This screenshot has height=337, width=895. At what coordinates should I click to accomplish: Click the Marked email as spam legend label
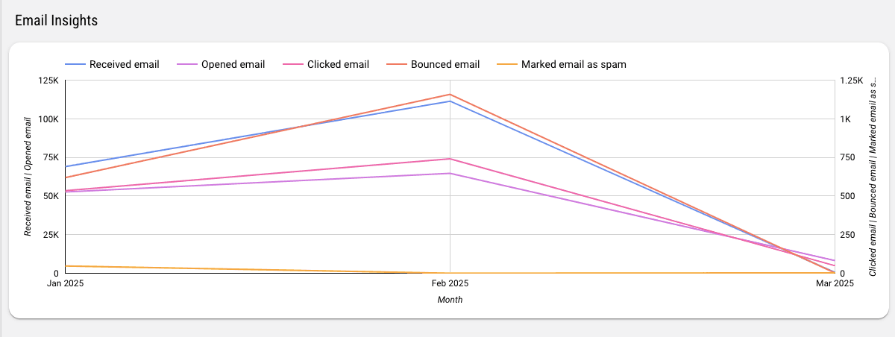[x=574, y=64]
